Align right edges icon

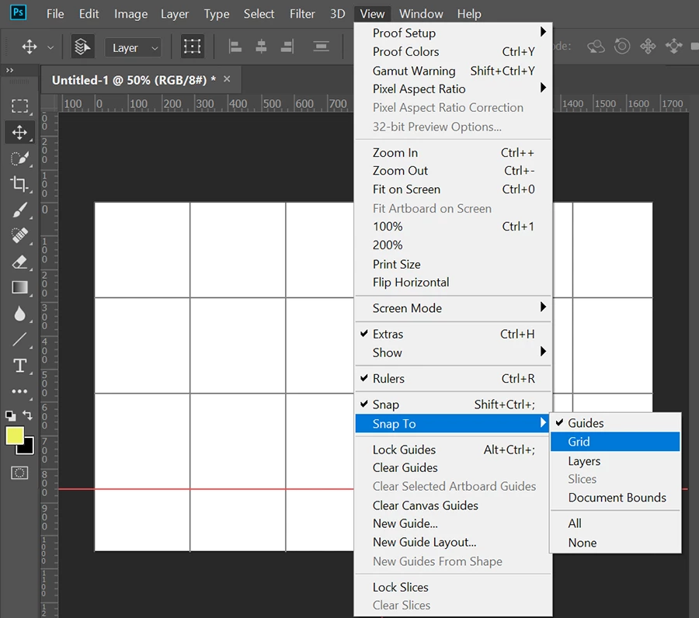[287, 47]
